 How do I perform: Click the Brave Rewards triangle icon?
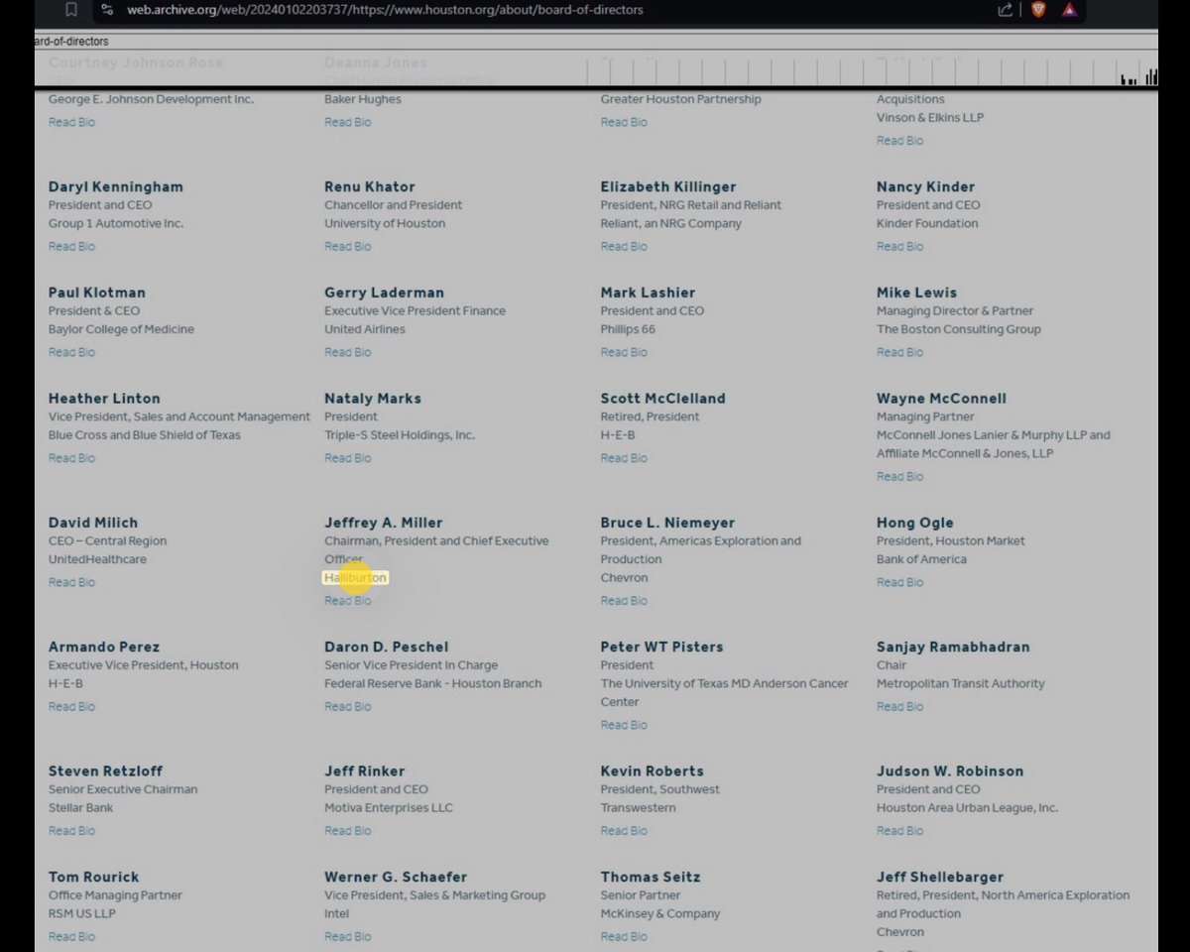click(x=1069, y=10)
